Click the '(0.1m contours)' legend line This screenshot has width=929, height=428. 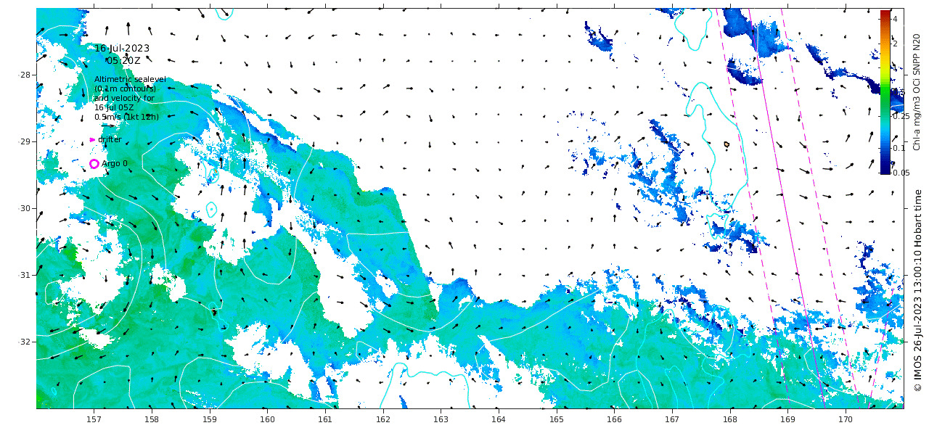click(125, 89)
